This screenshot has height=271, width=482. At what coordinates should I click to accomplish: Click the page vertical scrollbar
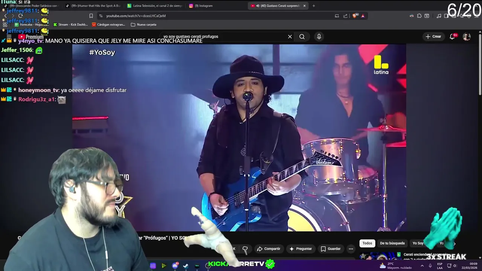[480, 64]
